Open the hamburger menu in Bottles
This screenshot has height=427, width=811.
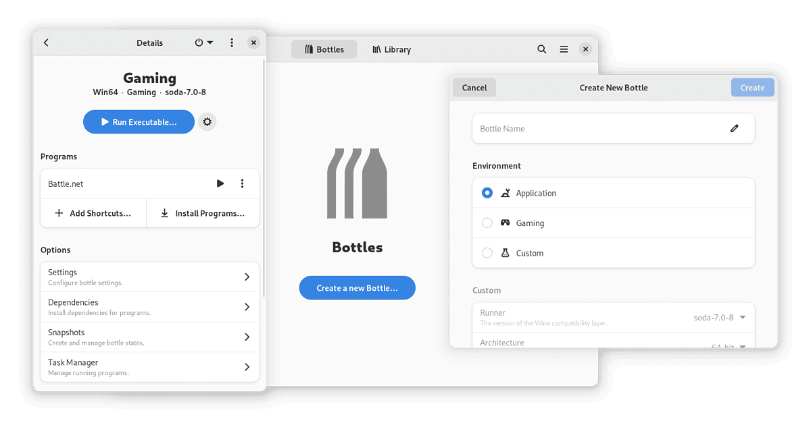(x=564, y=49)
